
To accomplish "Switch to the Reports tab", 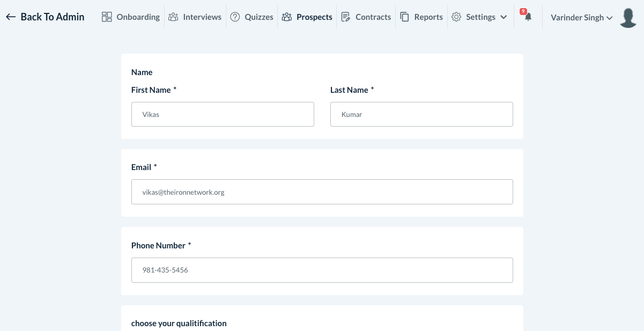I will coord(428,17).
